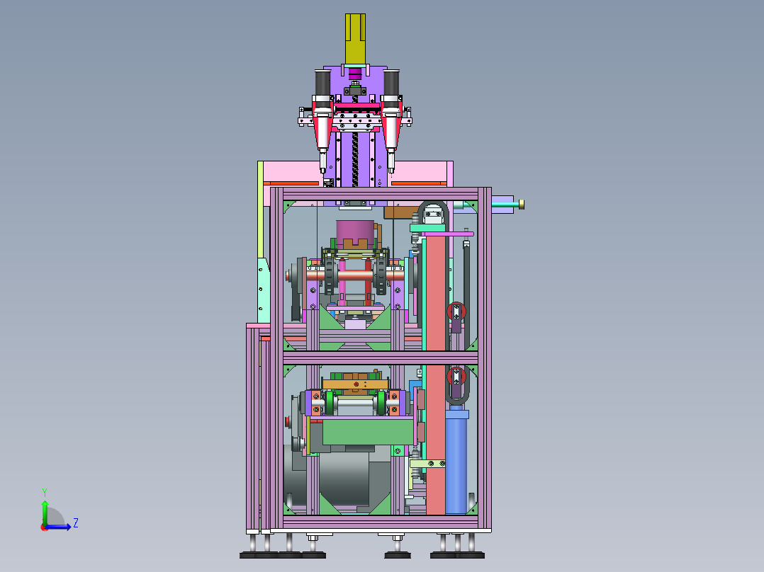The width and height of the screenshot is (764, 572).
Task: Select the magenta cylindrical part in the upper compartment
Action: coord(354,234)
